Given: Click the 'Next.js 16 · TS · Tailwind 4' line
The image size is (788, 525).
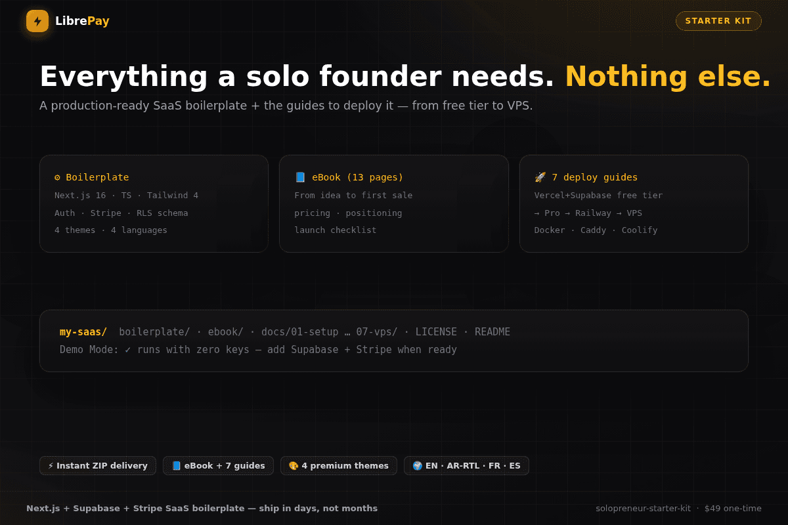Looking at the screenshot, I should [126, 196].
